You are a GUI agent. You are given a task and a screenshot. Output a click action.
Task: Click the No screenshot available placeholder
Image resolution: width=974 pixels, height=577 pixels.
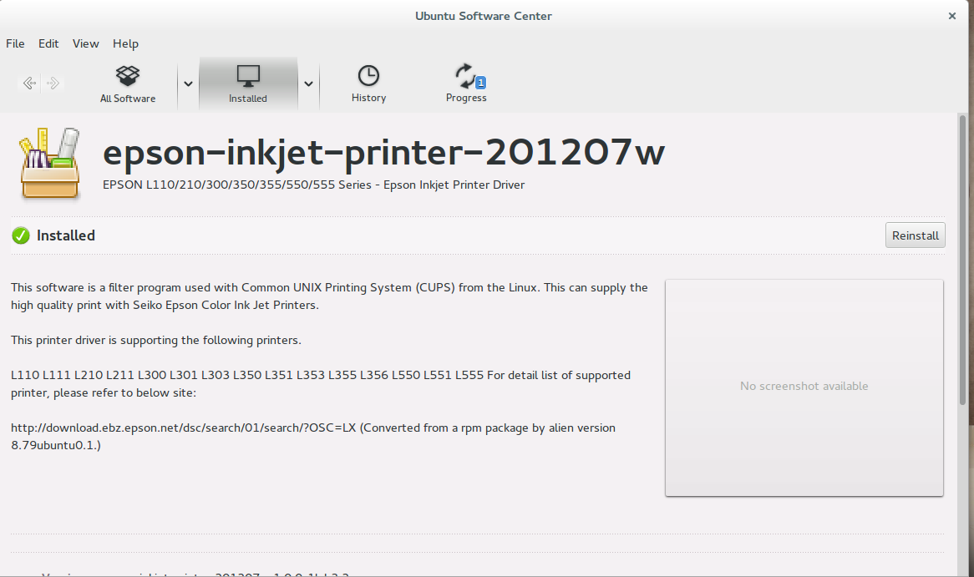[804, 387]
